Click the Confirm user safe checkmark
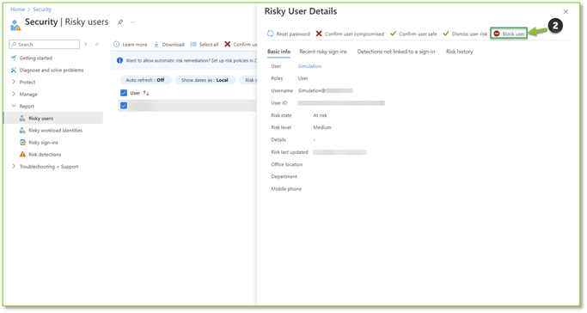This screenshot has height=313, width=587. tap(393, 34)
